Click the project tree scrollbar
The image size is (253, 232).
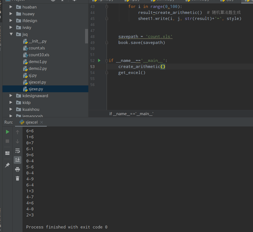click(x=86, y=36)
